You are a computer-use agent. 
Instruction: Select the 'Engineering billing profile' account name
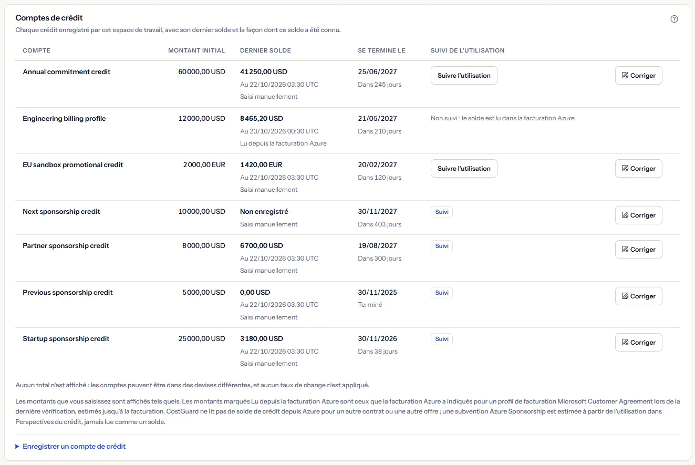64,119
